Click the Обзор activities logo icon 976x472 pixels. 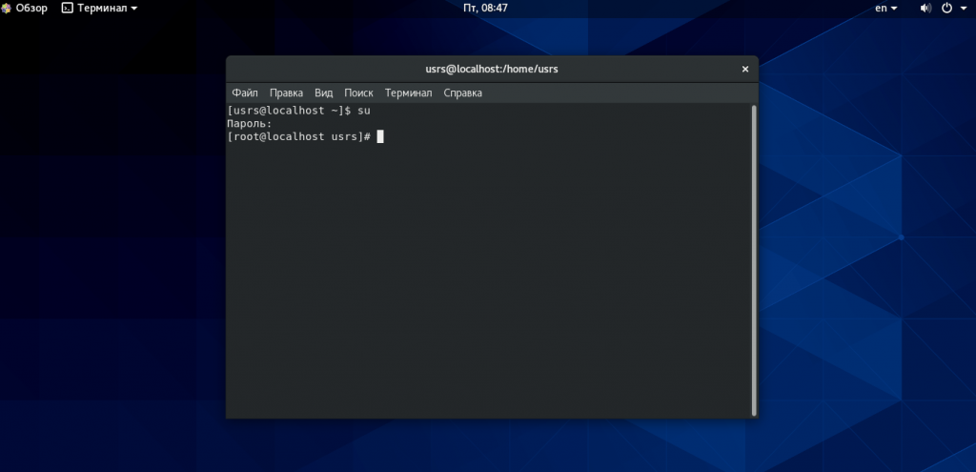[7, 8]
